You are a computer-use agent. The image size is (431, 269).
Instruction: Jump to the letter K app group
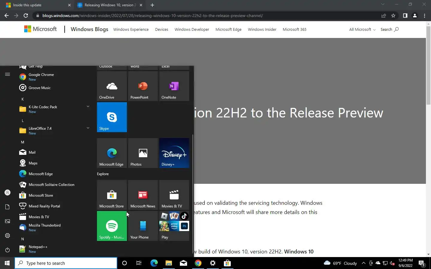click(22, 99)
